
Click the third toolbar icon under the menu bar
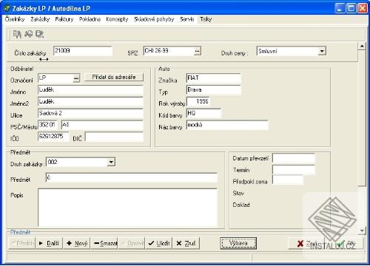pos(39,34)
